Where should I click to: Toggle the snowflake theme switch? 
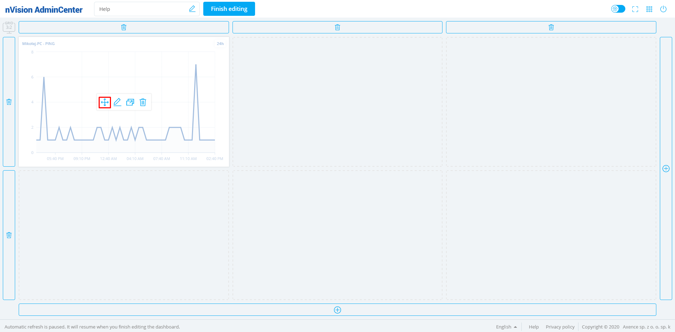[x=618, y=9]
